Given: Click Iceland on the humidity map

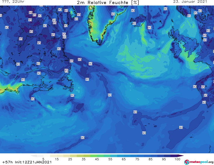Looking at the screenshot, I should coord(138,20).
